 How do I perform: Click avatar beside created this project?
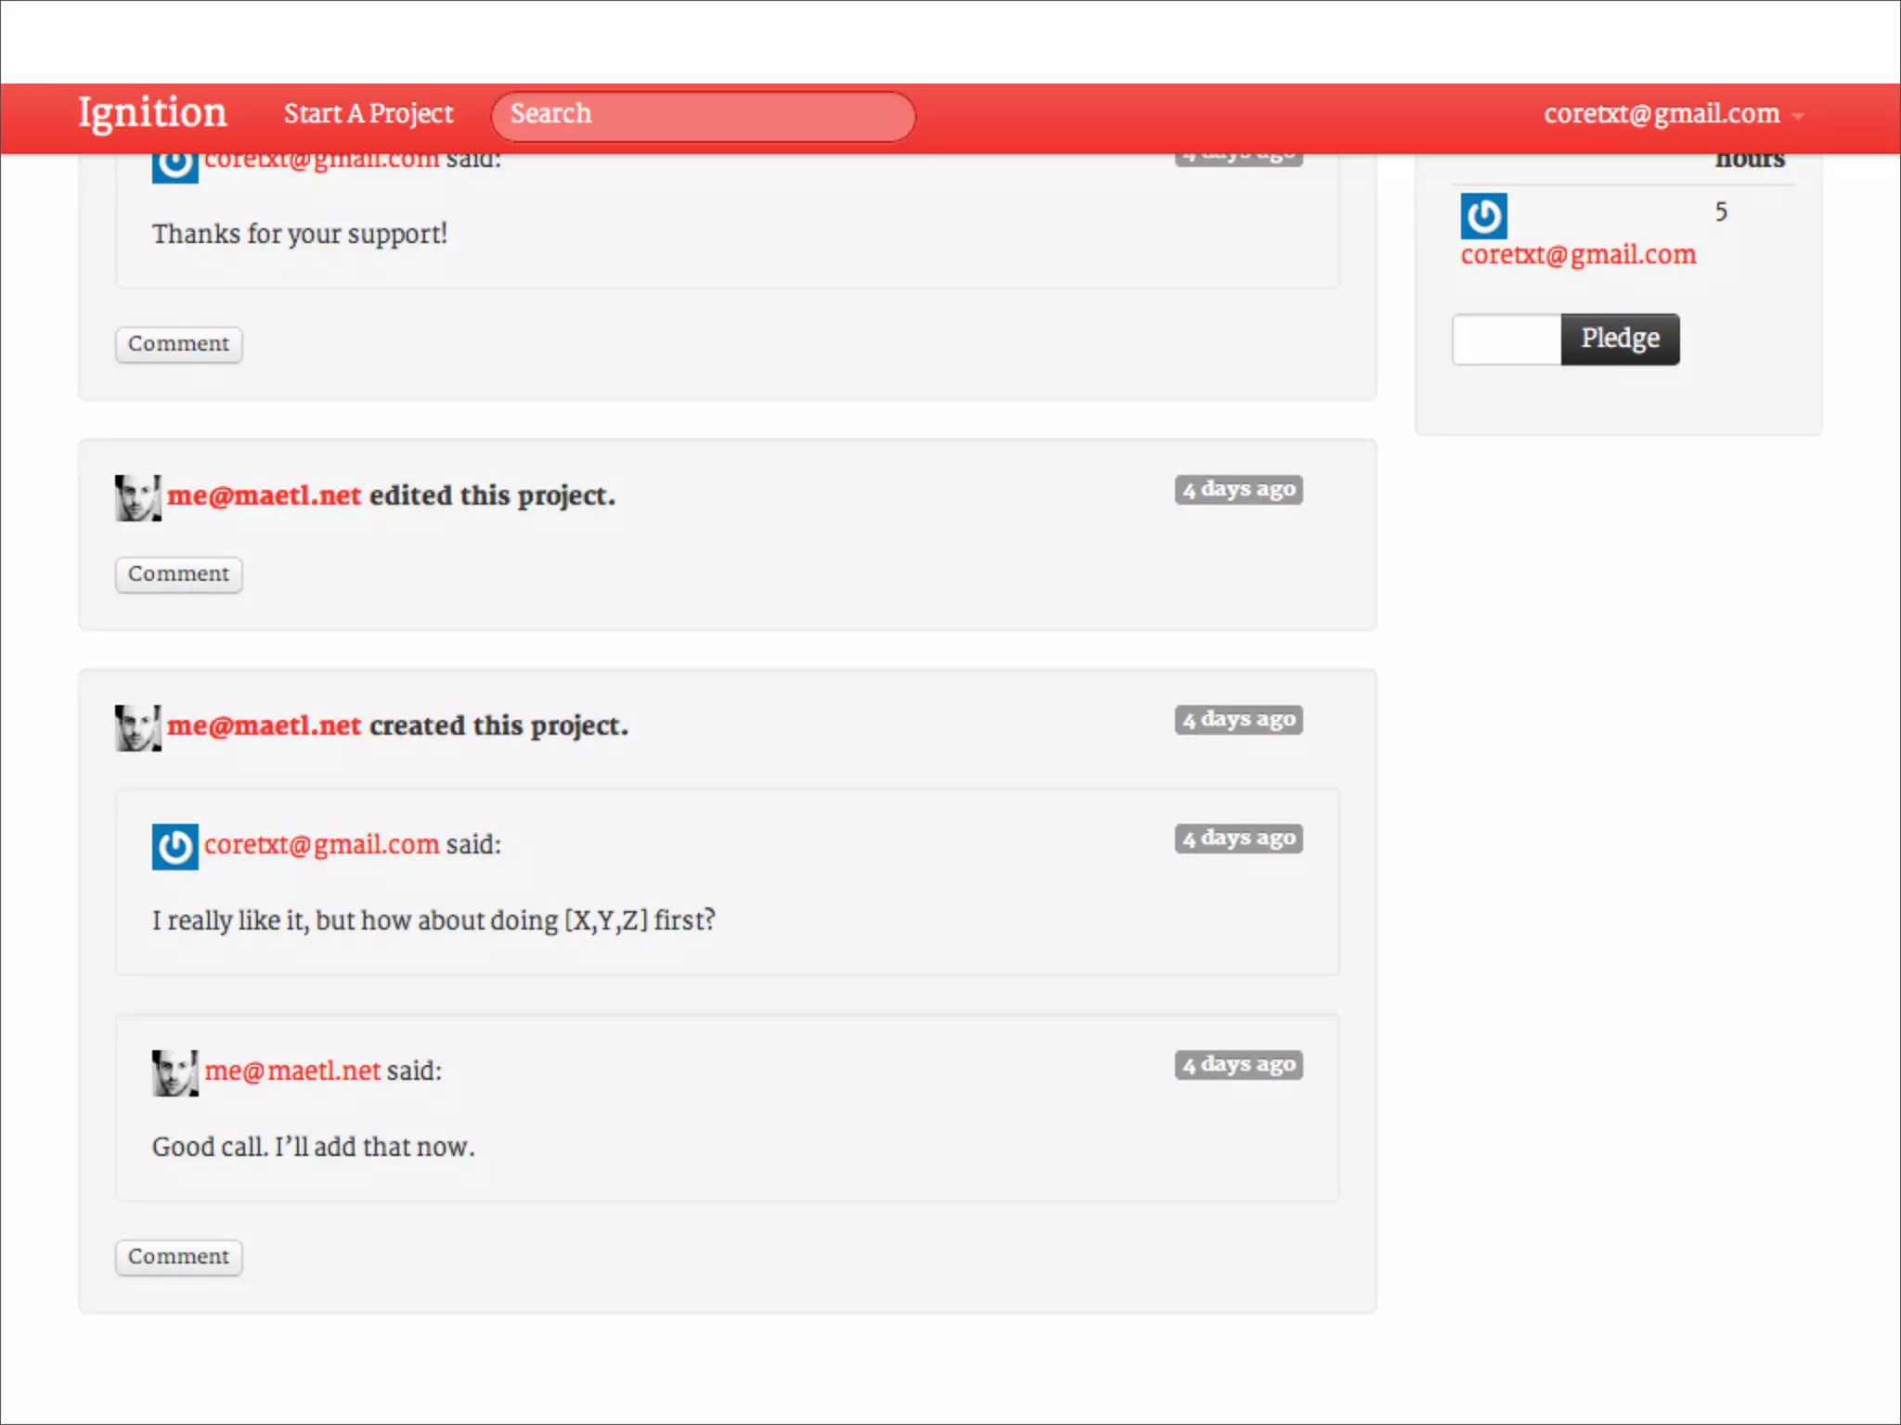coord(137,727)
